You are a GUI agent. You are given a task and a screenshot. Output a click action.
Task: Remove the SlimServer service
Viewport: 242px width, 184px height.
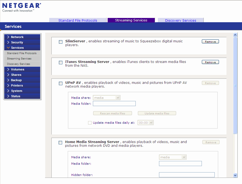(x=210, y=42)
